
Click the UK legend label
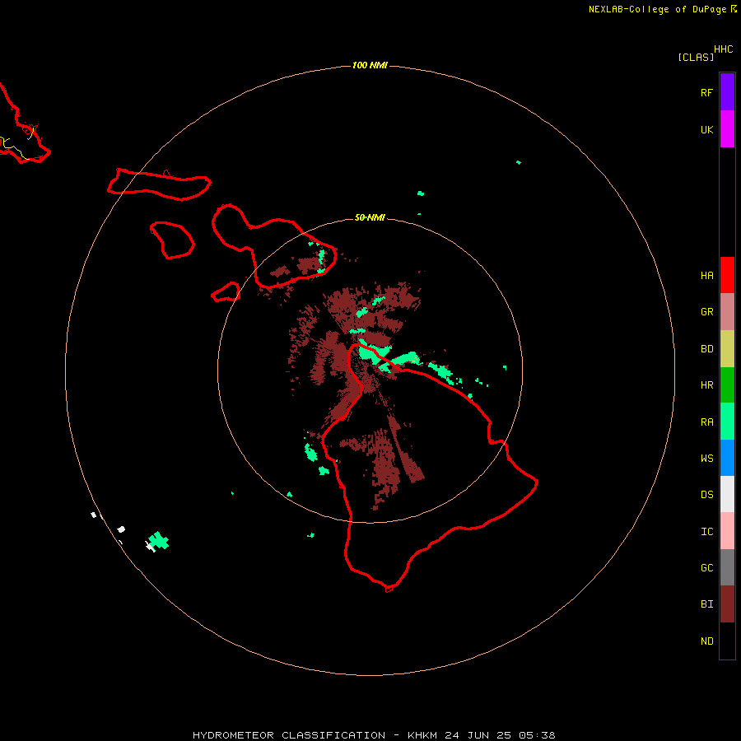[706, 129]
